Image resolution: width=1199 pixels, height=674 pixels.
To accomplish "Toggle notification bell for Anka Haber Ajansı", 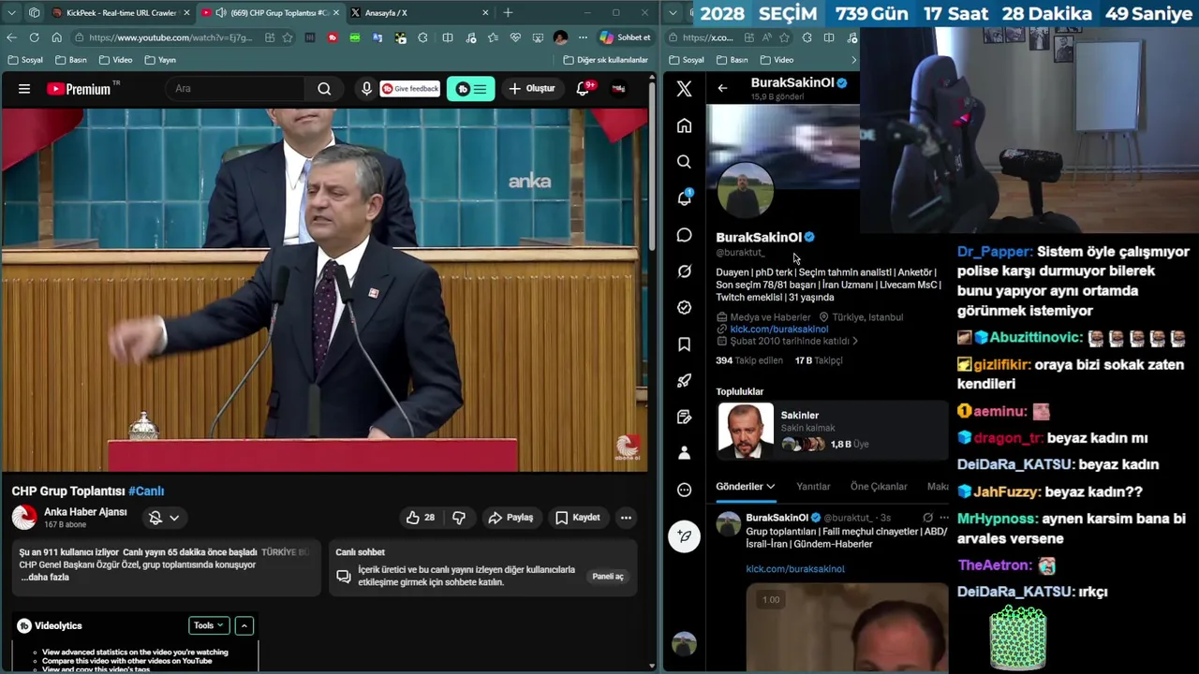I will [155, 517].
